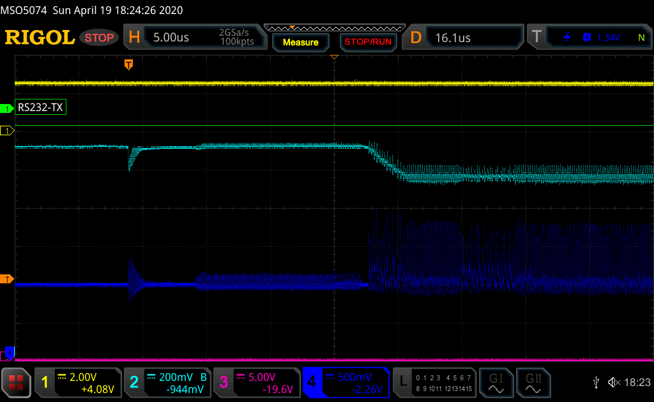654x402 pixels.
Task: Click the green RS232 bus marker icon
Action: 8,108
